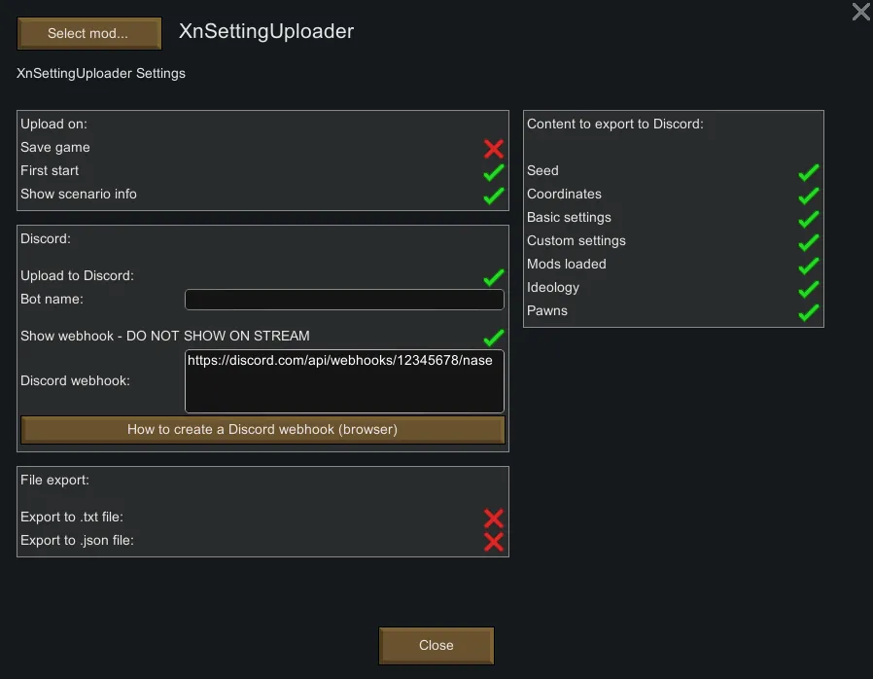Image resolution: width=873 pixels, height=679 pixels.
Task: Open the Select mod... menu
Action: tap(88, 34)
